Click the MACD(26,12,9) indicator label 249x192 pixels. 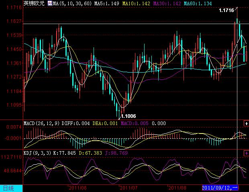tap(42, 123)
